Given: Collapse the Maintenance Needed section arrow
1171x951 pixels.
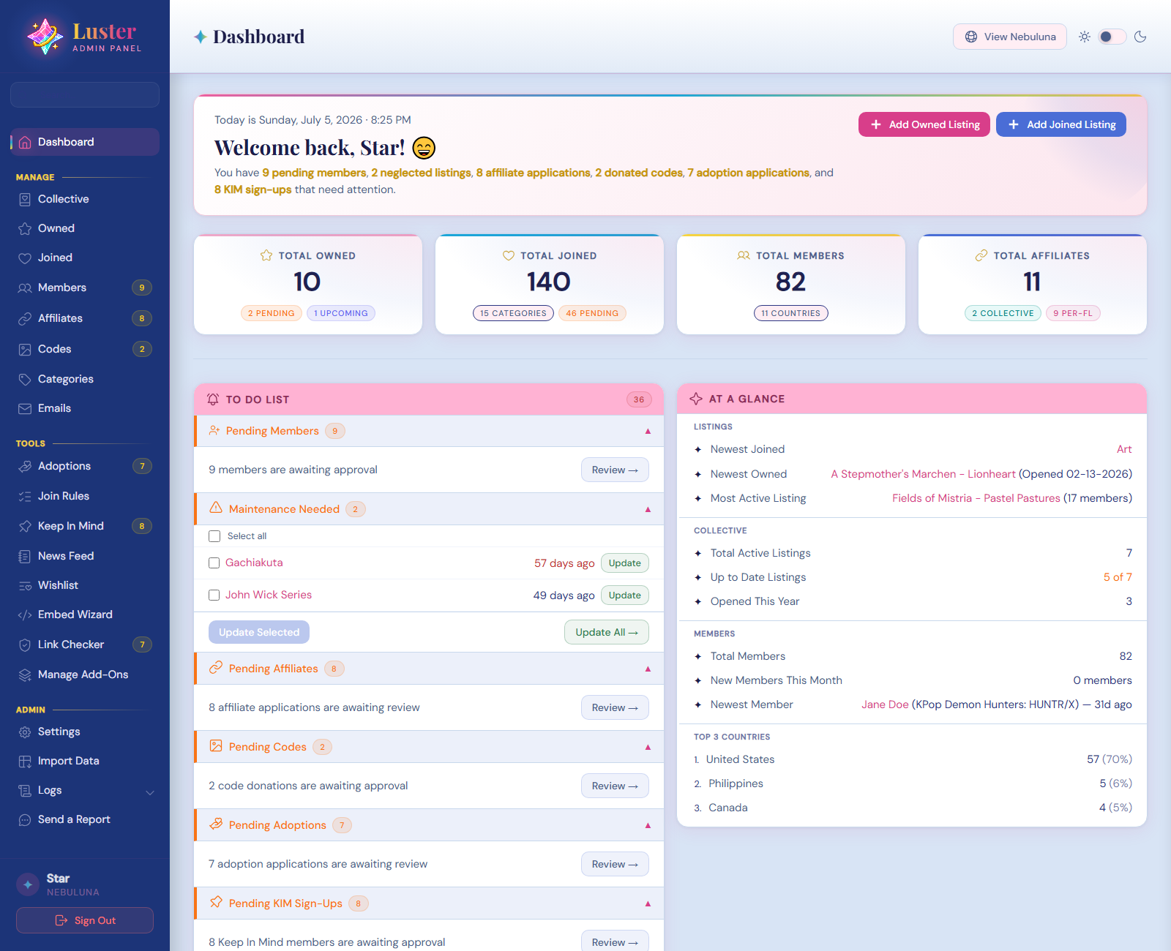Looking at the screenshot, I should click(x=648, y=509).
